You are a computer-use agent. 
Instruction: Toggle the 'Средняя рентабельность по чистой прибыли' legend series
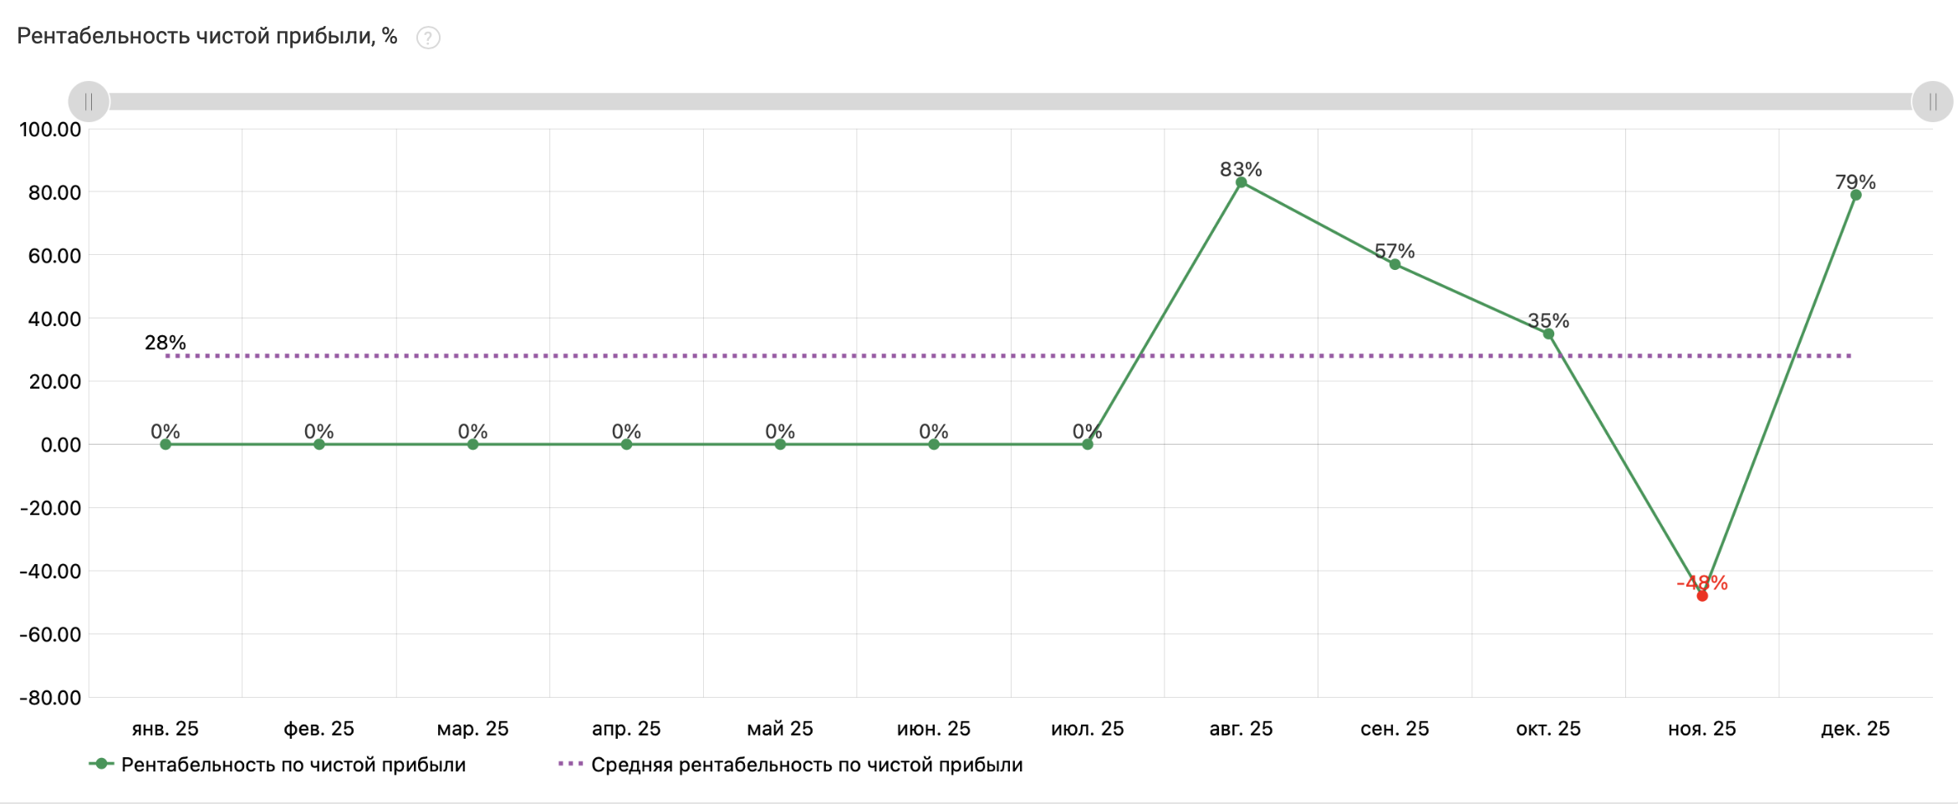click(x=806, y=765)
